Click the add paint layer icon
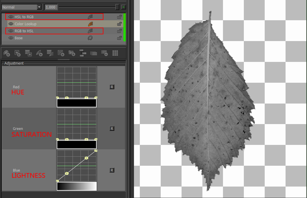The image size is (307, 198). (x=6, y=53)
